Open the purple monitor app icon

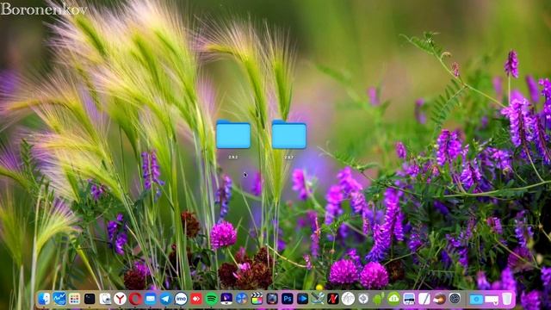click(x=226, y=299)
